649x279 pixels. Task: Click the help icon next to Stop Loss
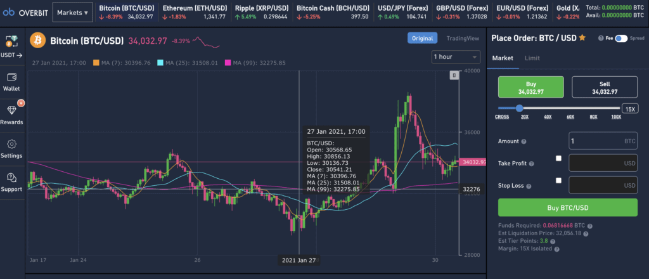pyautogui.click(x=529, y=186)
